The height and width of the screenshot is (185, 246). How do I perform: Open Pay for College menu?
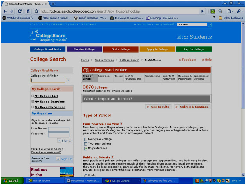point(194,49)
